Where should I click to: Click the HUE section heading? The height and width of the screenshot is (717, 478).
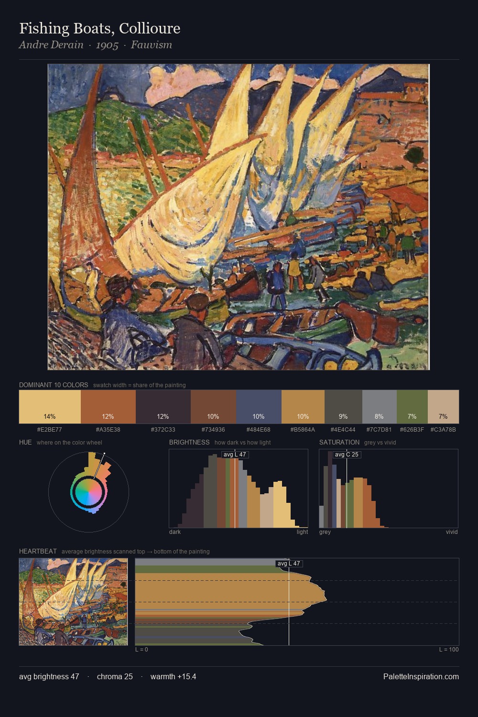25,442
